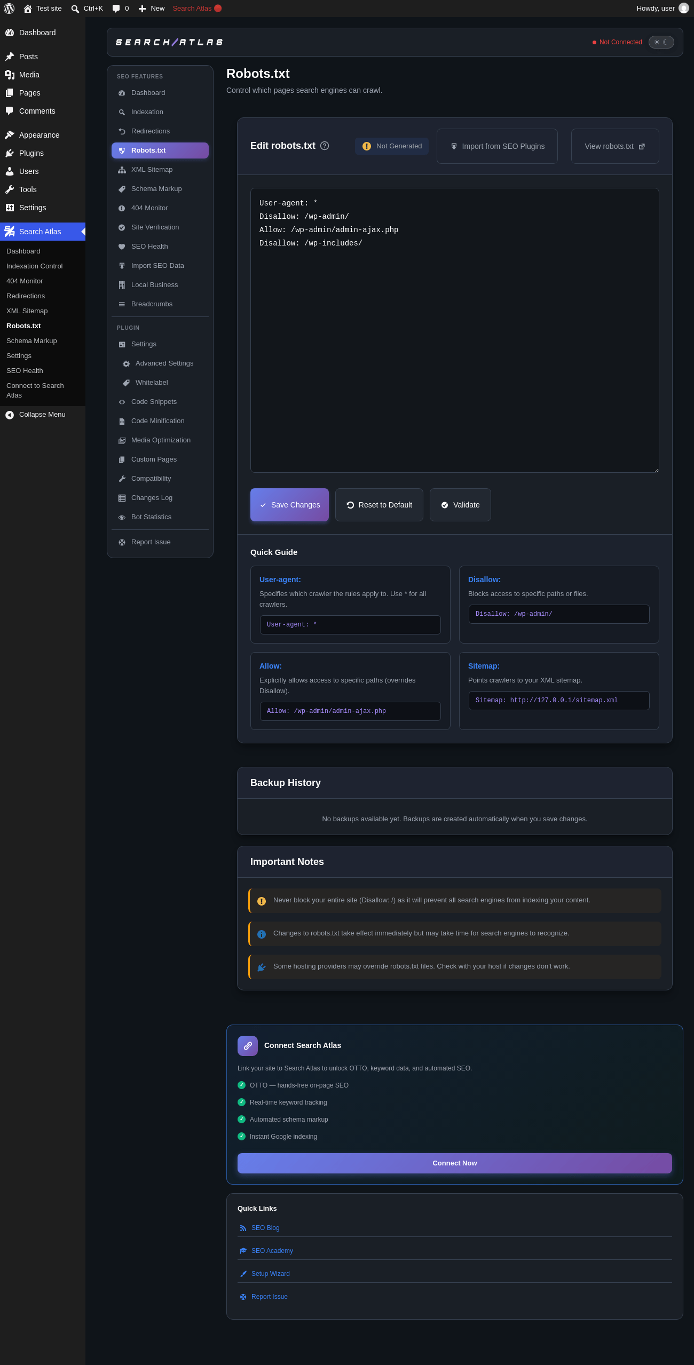Open Custom Pages in plugin menu
This screenshot has width=694, height=1365.
point(160,459)
